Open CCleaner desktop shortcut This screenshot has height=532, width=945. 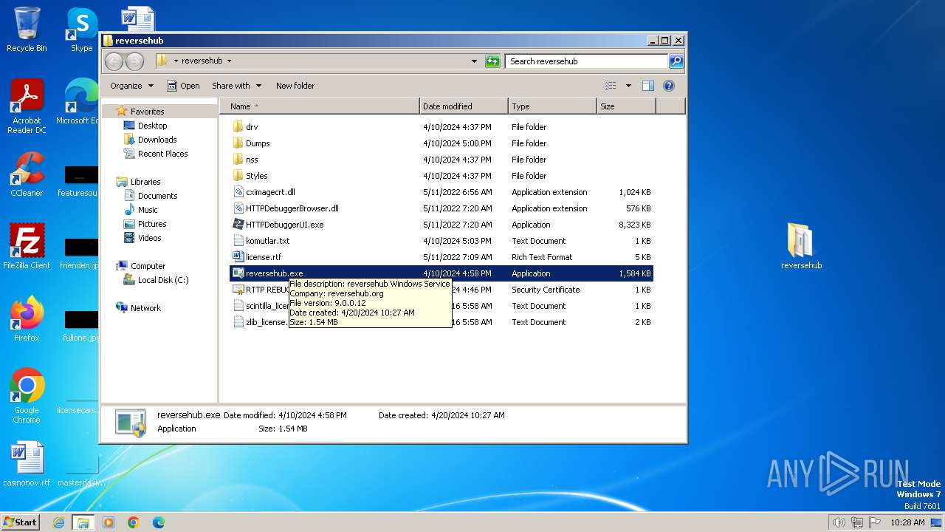[27, 174]
